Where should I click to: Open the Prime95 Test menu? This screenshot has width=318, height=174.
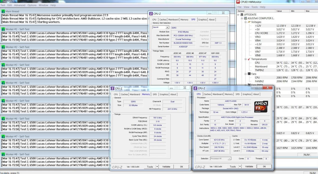pyautogui.click(x=3, y=5)
